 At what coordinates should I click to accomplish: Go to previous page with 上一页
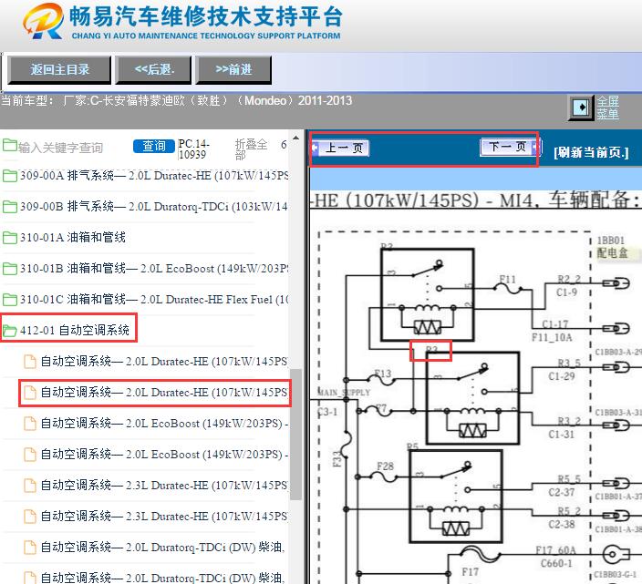[340, 148]
